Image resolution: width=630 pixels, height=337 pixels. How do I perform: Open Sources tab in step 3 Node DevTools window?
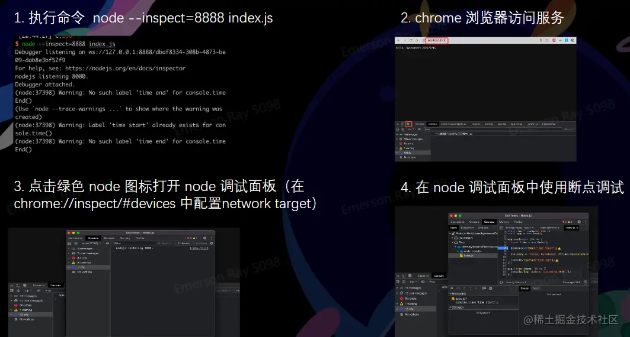[109, 238]
